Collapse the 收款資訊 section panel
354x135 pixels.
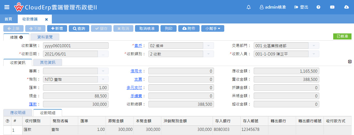pyautogui.click(x=350, y=62)
